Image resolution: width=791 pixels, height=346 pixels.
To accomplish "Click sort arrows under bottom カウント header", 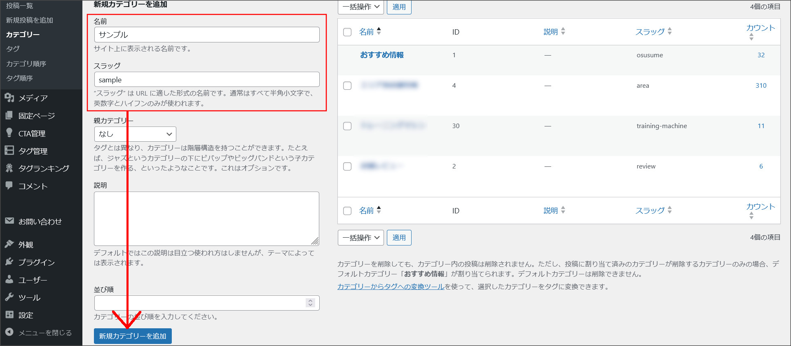I will 751,216.
